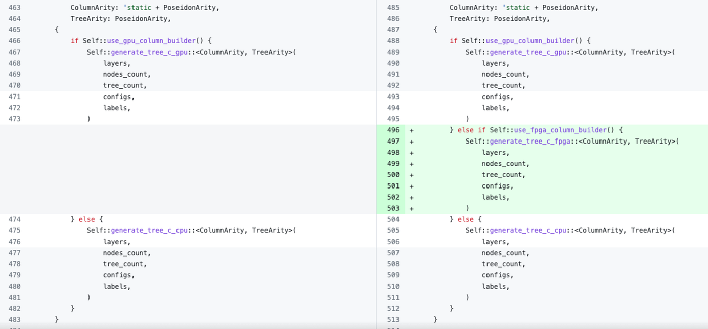
Task: Click left line number 483
Action: click(14, 319)
